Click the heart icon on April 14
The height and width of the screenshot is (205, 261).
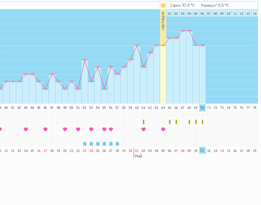coord(26,129)
